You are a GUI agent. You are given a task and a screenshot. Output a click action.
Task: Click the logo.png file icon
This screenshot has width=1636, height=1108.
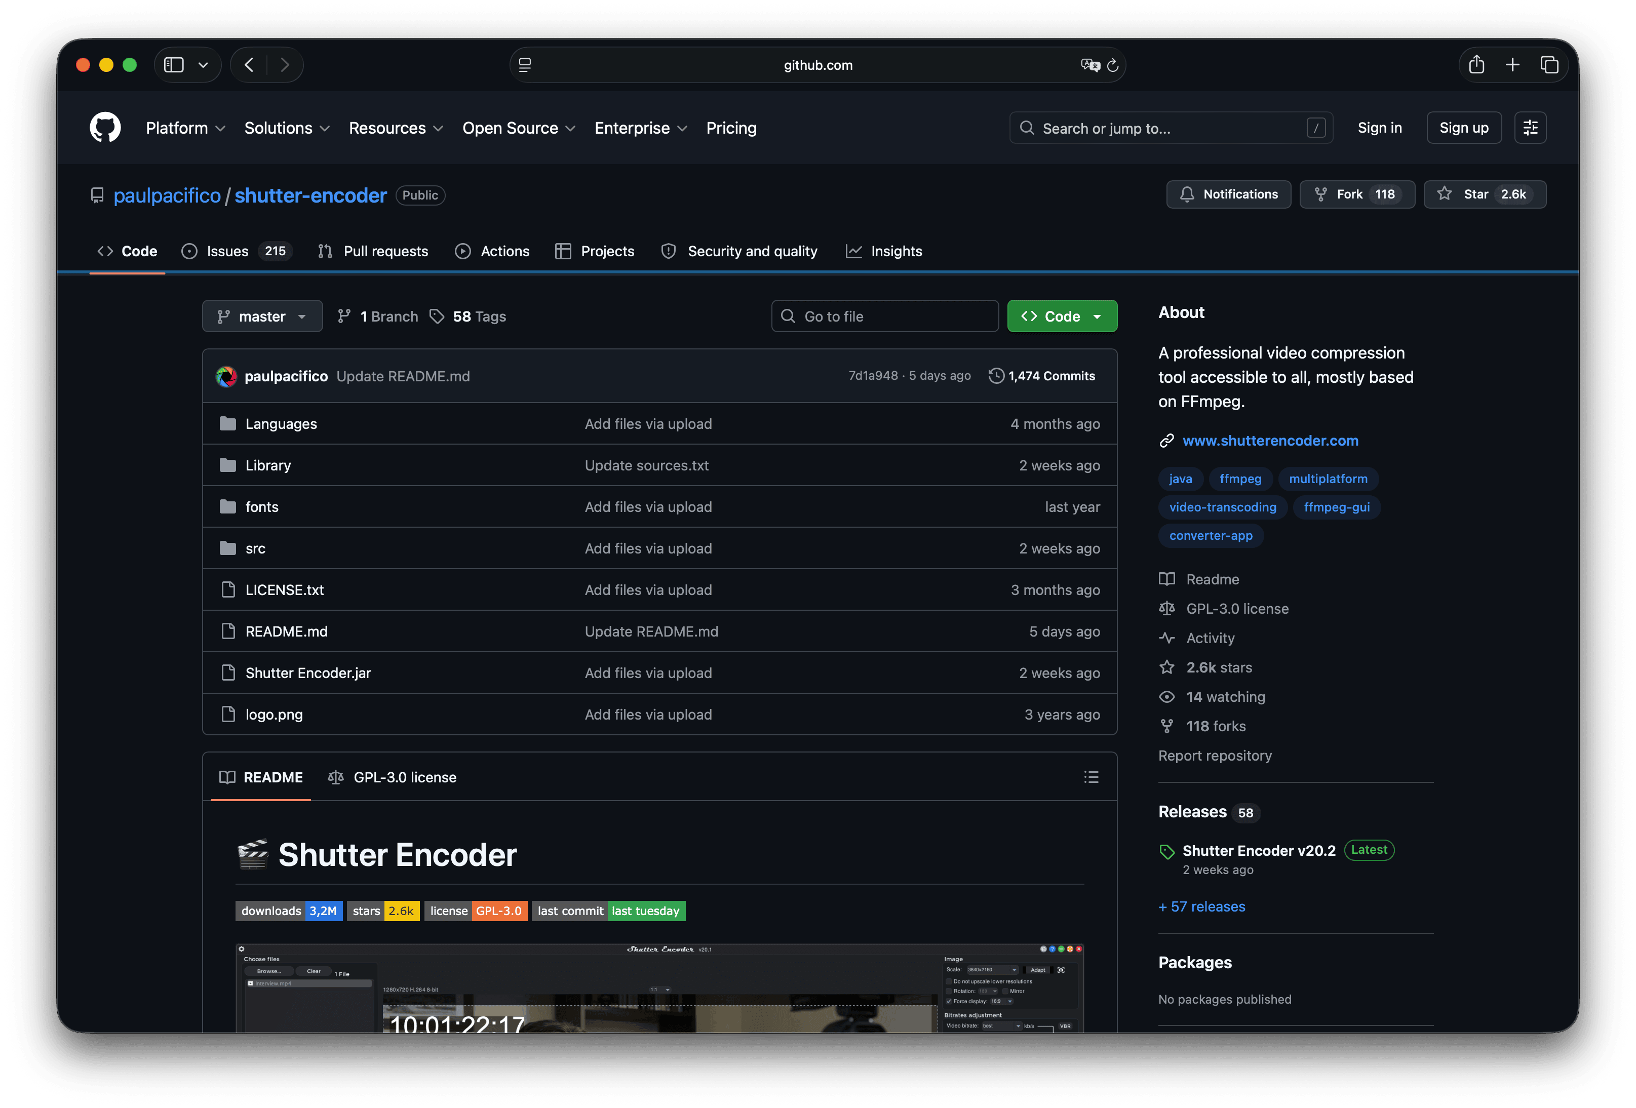(228, 715)
